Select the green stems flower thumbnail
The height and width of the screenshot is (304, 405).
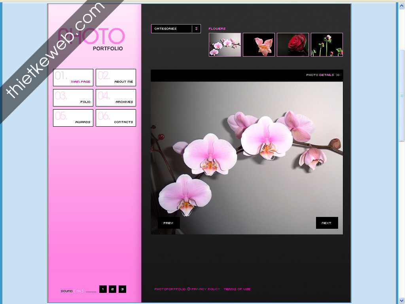tap(327, 45)
